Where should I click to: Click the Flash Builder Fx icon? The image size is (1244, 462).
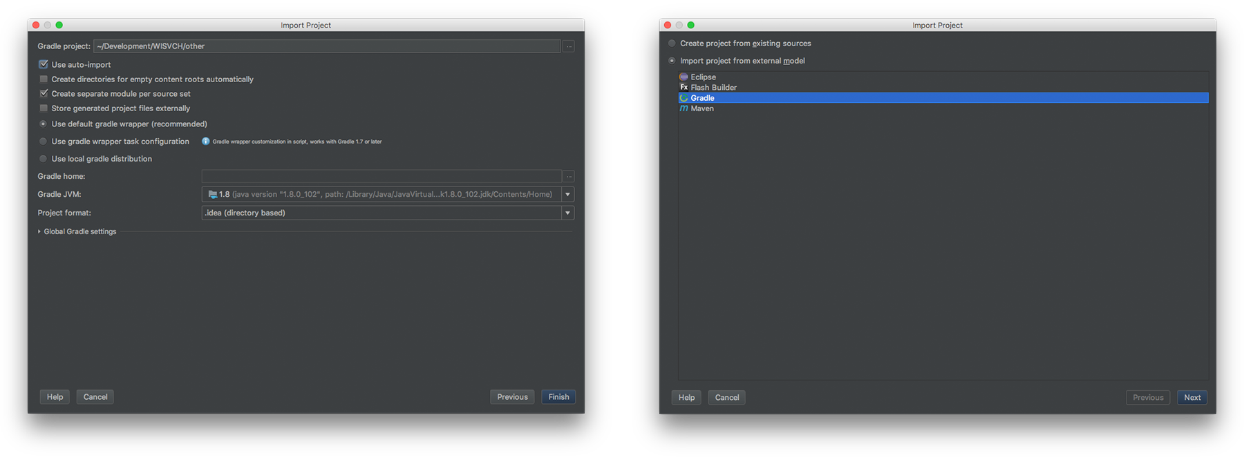[684, 87]
